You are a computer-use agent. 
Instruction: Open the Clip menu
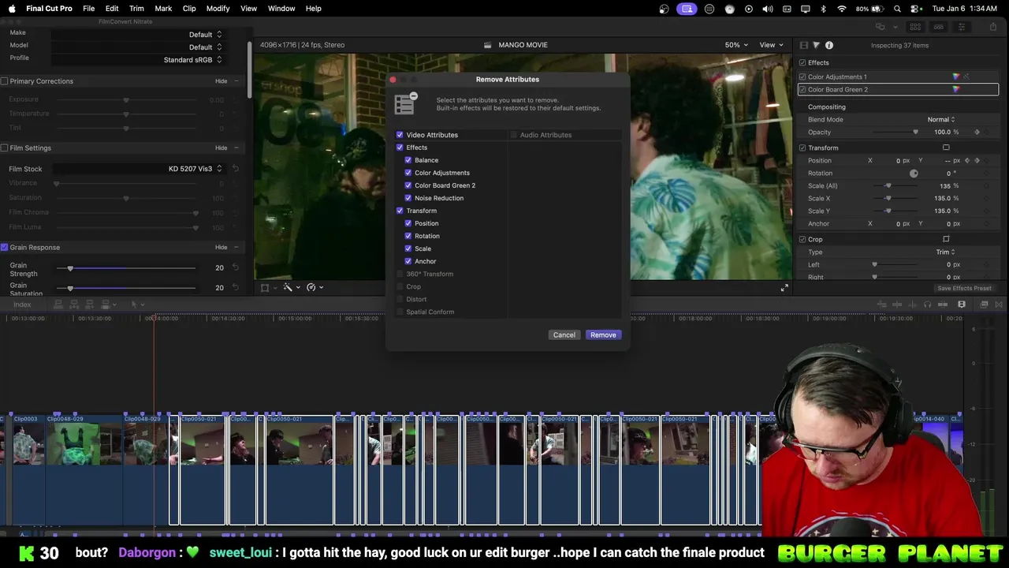pos(189,9)
